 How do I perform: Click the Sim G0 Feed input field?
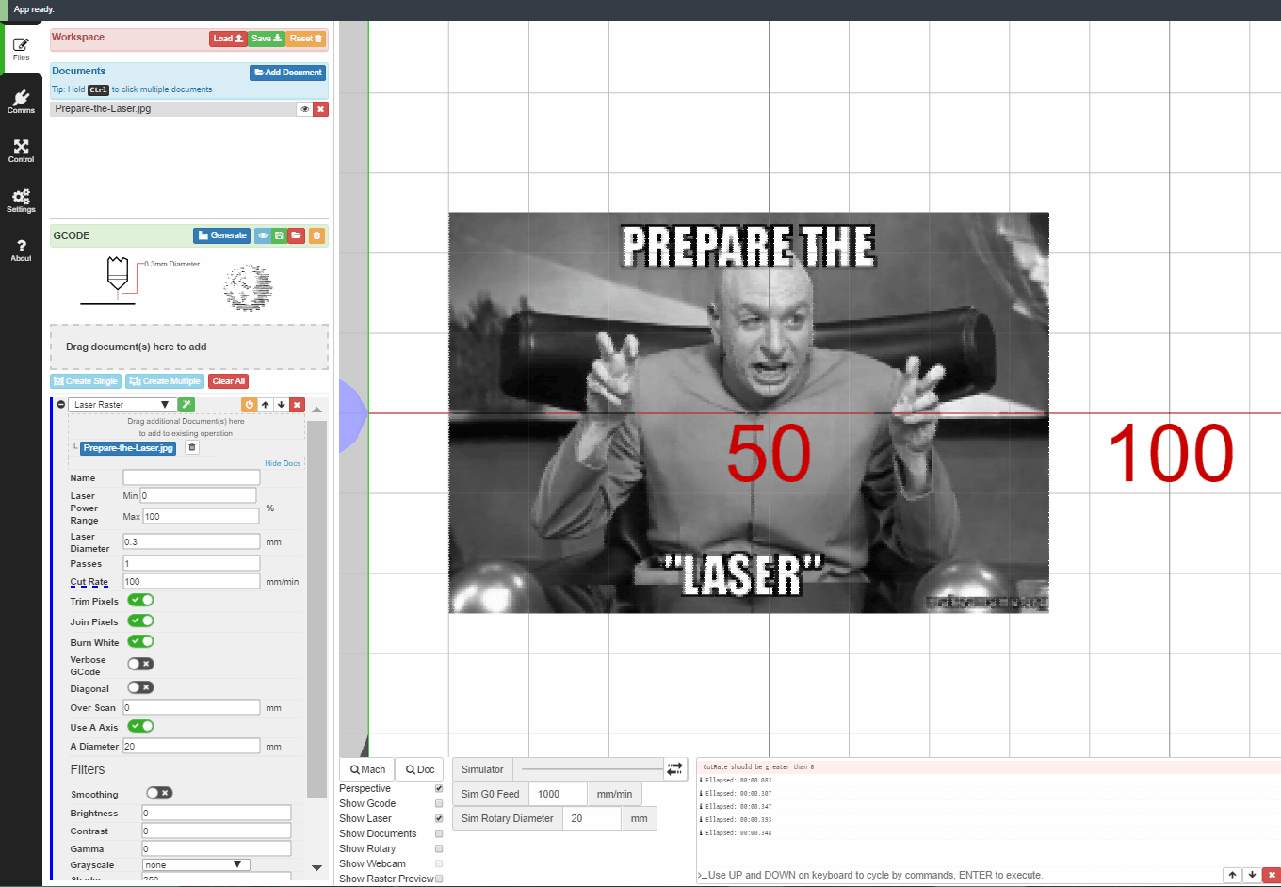(x=558, y=794)
